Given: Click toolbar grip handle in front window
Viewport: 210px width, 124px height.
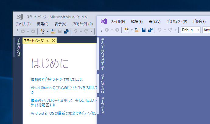Looking at the screenshot, I should [x=101, y=30].
